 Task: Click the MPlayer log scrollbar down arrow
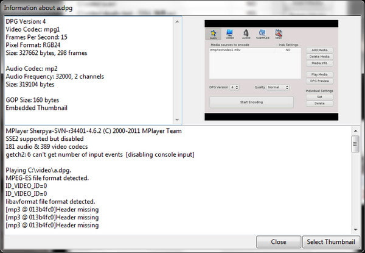coord(355,230)
